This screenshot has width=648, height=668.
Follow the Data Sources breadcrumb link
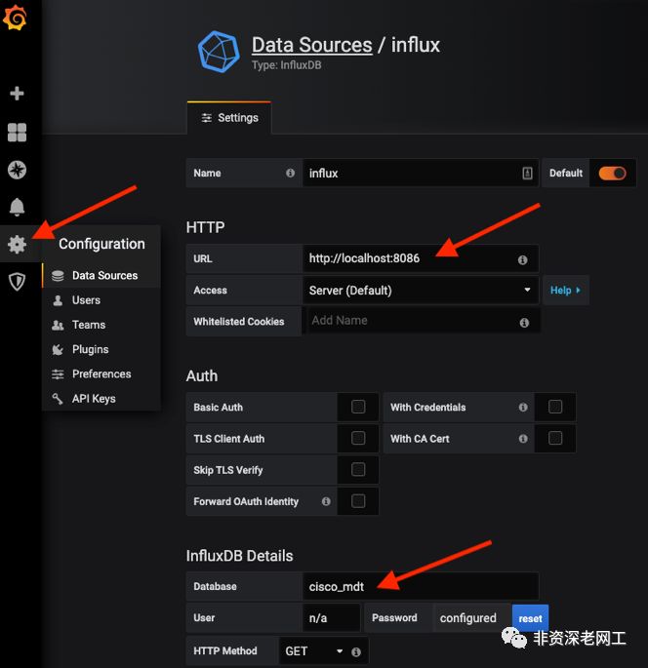click(x=311, y=45)
